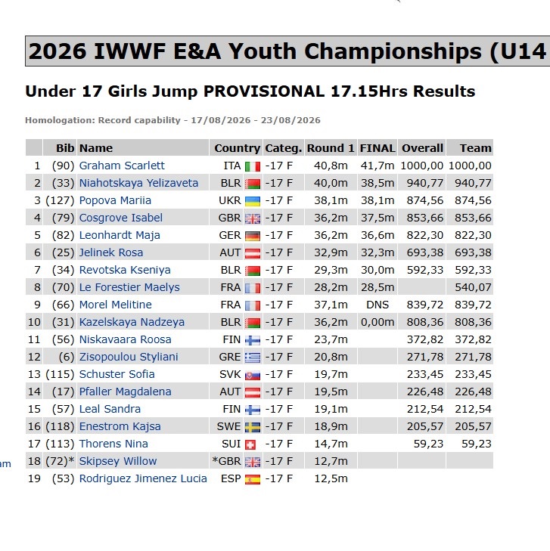The height and width of the screenshot is (551, 550).
Task: Open Kazelskaya Nadzeya name link
Action: [x=132, y=322]
